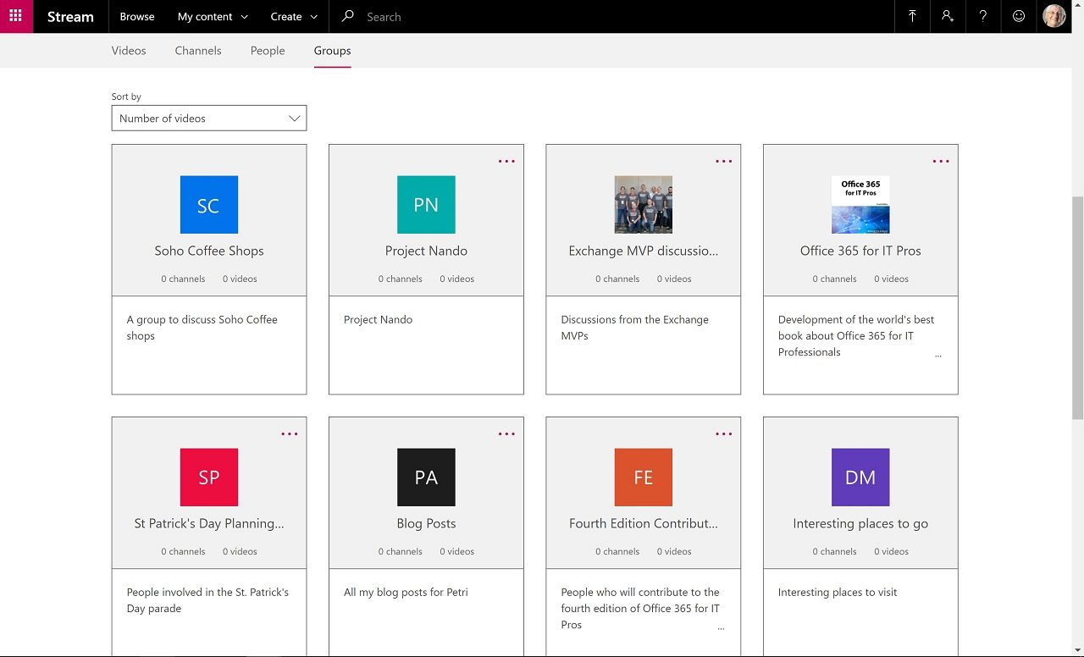Image resolution: width=1084 pixels, height=657 pixels.
Task: Open the app launcher waffle icon
Action: [x=16, y=16]
